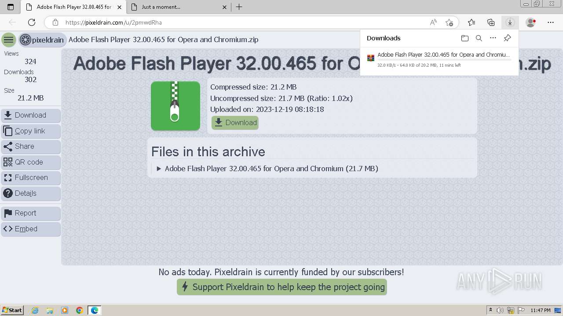Open the Read aloud feature
563x316 pixels.
(433, 22)
